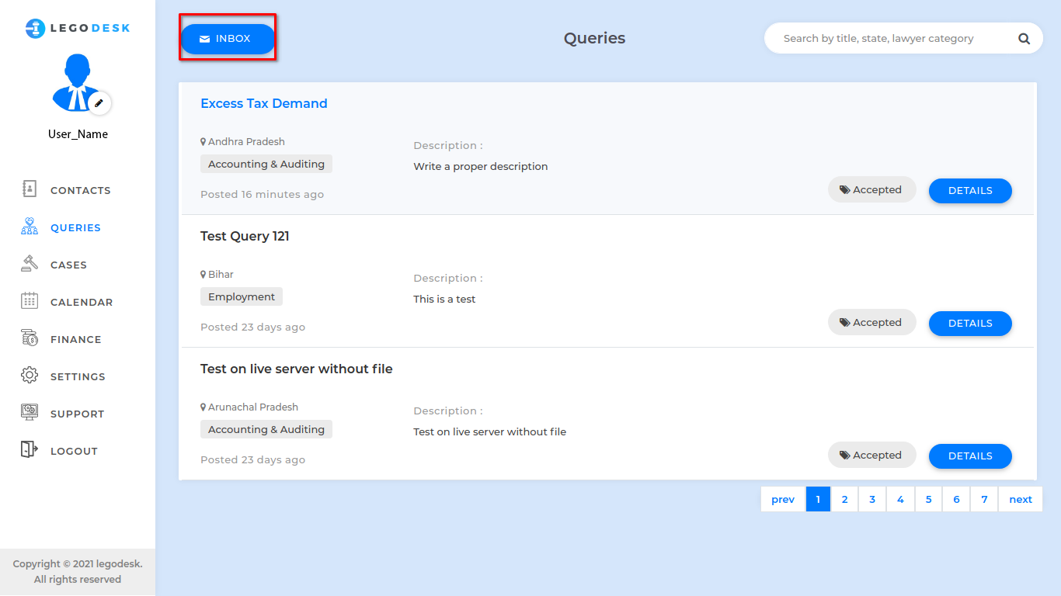Open Queries from the sidebar

[x=75, y=227]
